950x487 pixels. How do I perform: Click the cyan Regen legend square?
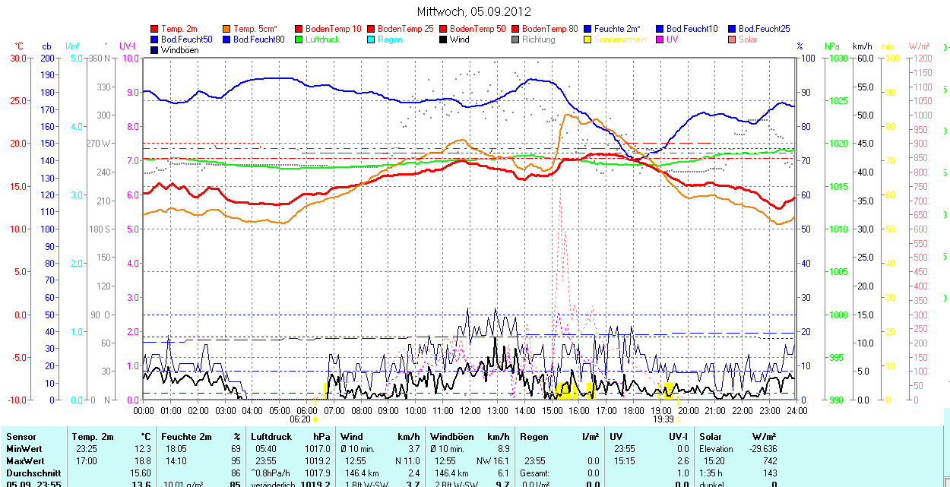[x=371, y=40]
